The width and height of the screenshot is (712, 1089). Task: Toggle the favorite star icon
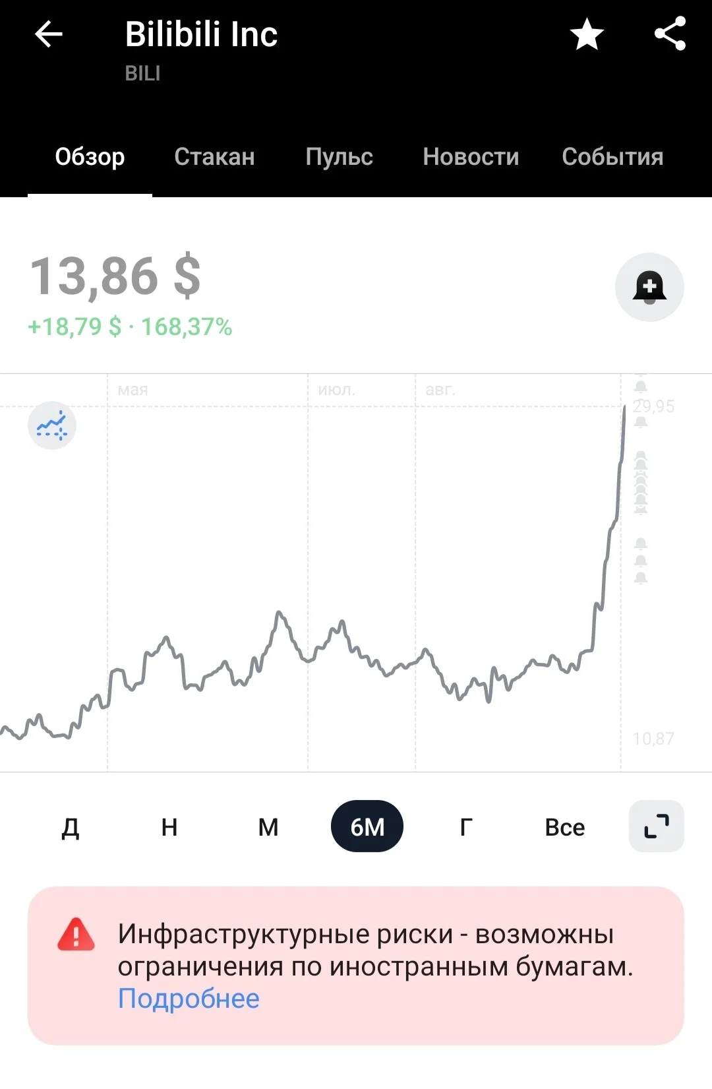point(587,34)
